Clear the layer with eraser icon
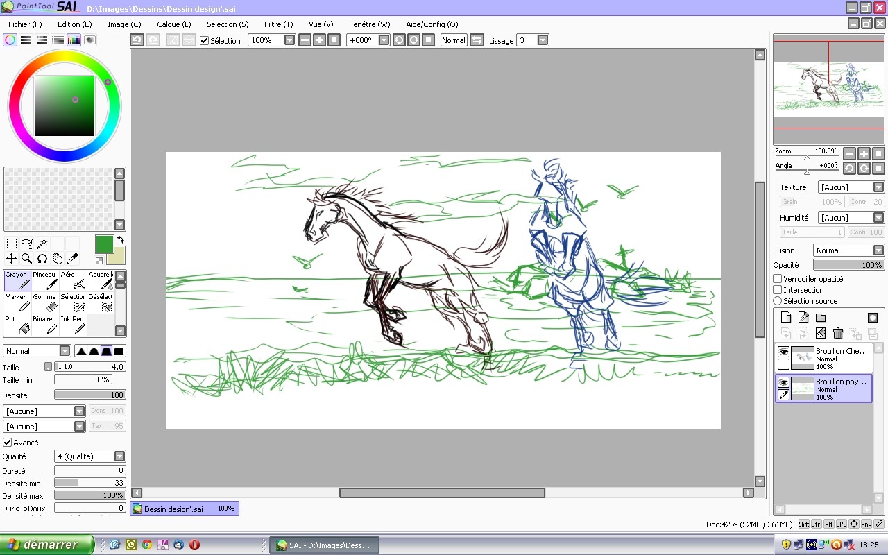The height and width of the screenshot is (555, 888). (821, 334)
